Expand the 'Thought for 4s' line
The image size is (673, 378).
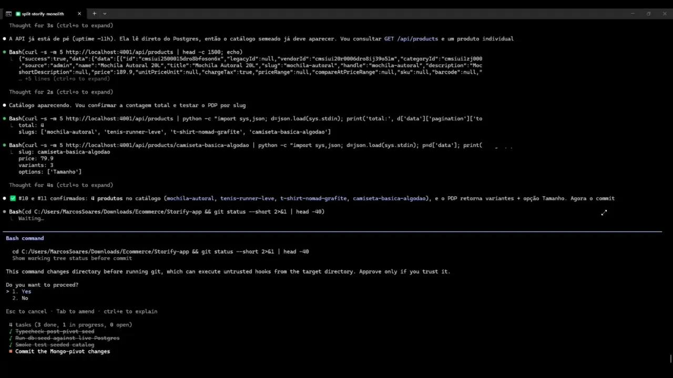[x=61, y=185]
